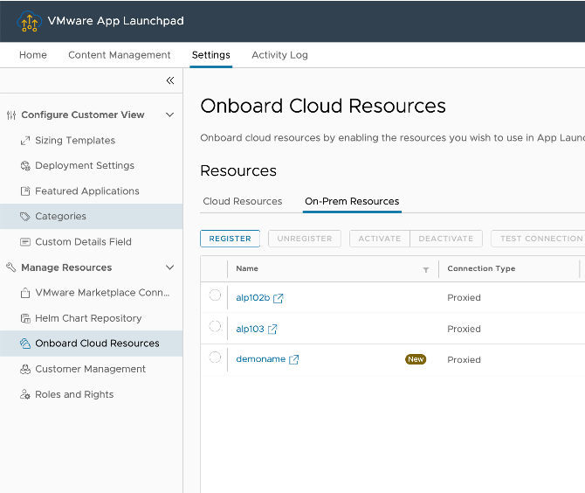Collapse the sidebar with double-chevron icon

(x=170, y=80)
